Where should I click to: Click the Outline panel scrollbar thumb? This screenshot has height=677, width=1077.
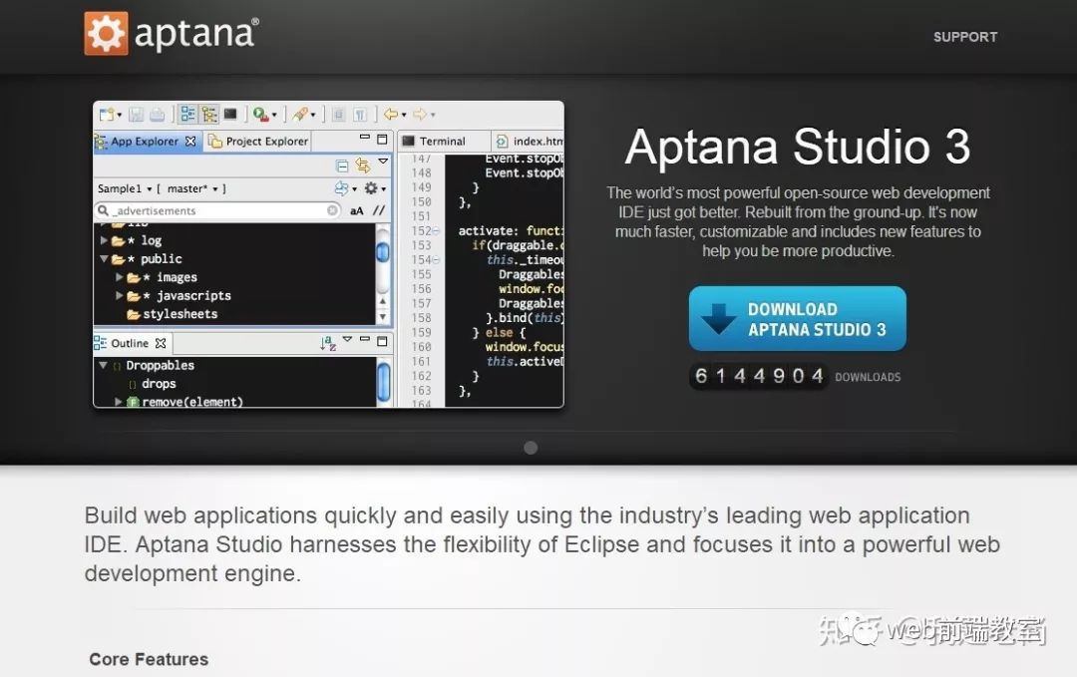[x=384, y=381]
